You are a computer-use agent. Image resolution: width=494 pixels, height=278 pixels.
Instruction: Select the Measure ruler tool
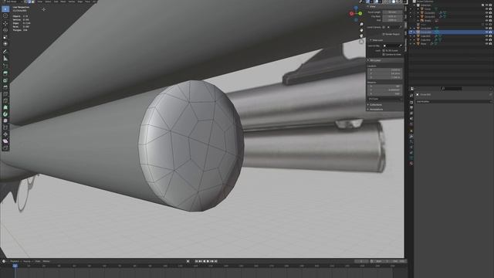click(5, 59)
